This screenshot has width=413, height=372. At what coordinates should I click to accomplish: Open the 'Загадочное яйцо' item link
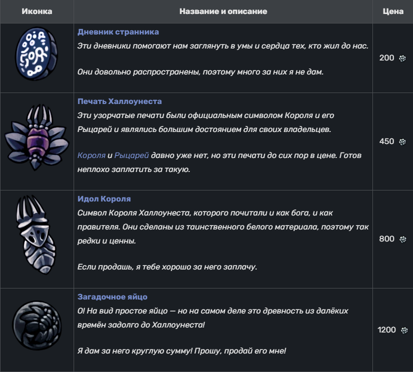[x=113, y=297]
